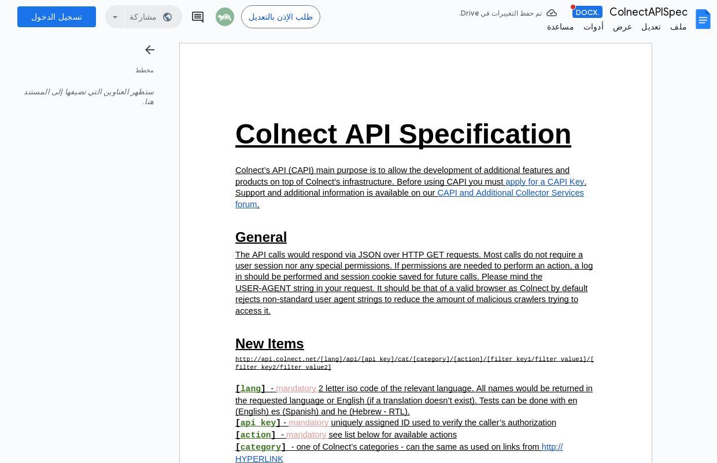
Task: Click the [api_key] parameter label
Action: [x=258, y=423]
